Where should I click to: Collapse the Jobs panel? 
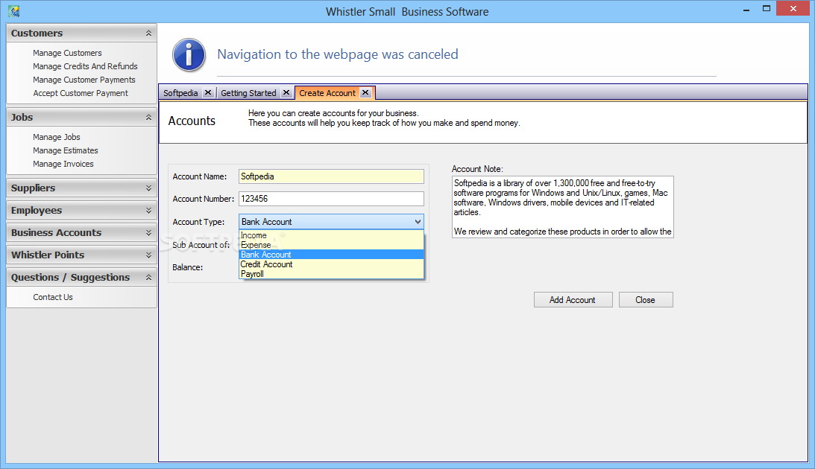pos(148,118)
